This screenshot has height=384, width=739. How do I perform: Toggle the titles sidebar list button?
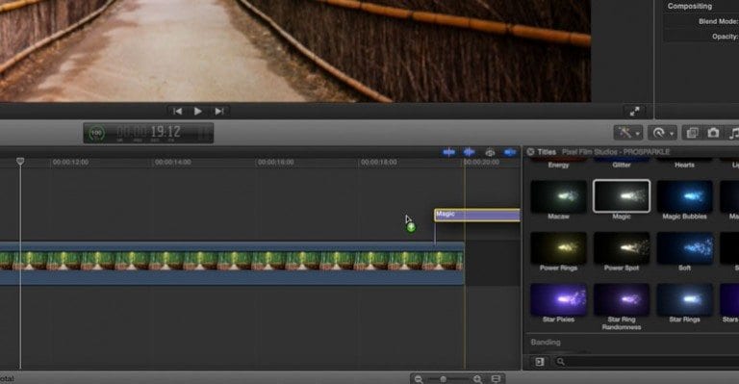pos(540,362)
